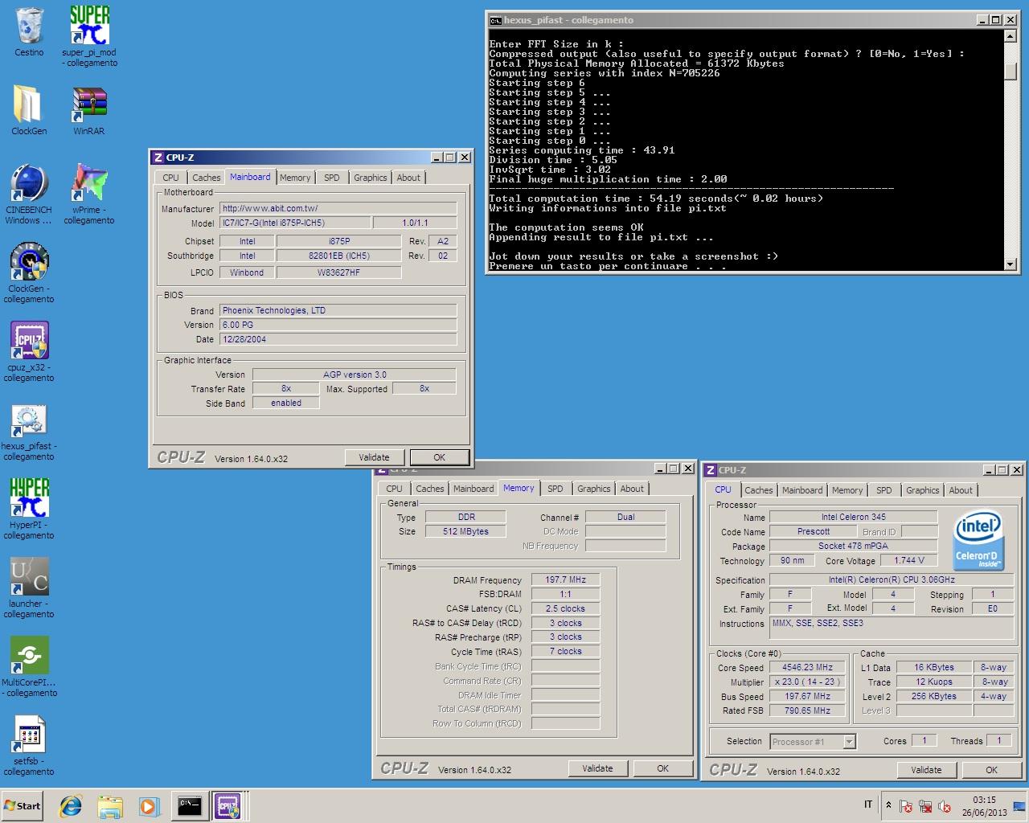Open Memory tab in Celeron CPU-Z window
The height and width of the screenshot is (823, 1029).
coord(847,490)
